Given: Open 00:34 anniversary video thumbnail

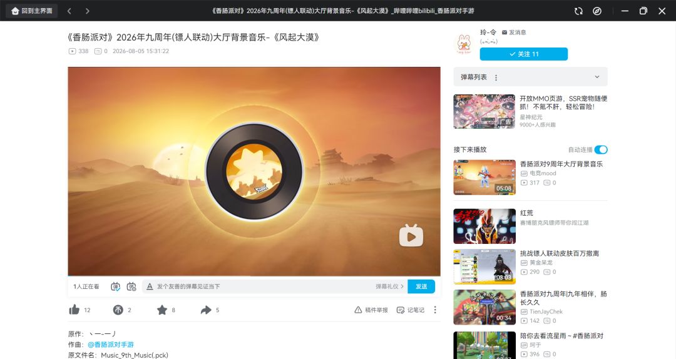Looking at the screenshot, I should (484, 307).
